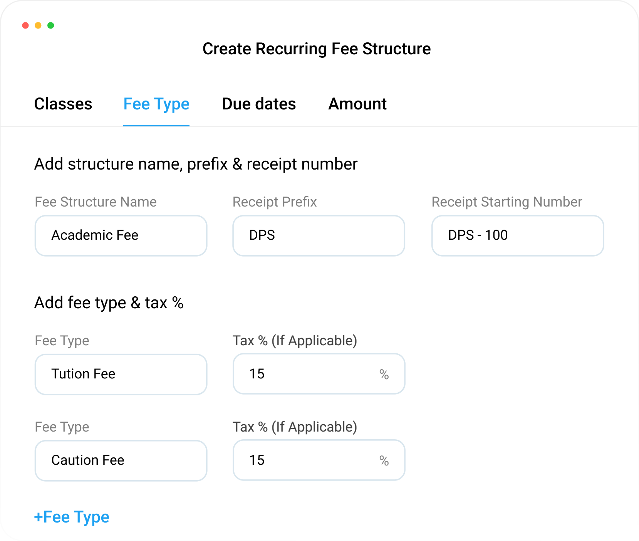The height and width of the screenshot is (541, 639).
Task: Click the percent symbol in Tution Fee tax row
Action: (x=384, y=375)
